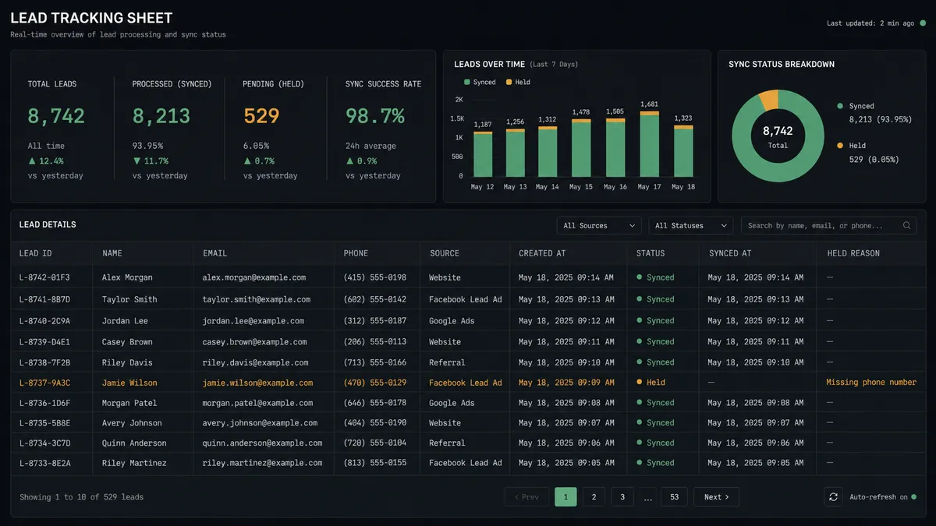This screenshot has width=936, height=526.
Task: Click the HELD REASON column header
Action: [x=853, y=253]
